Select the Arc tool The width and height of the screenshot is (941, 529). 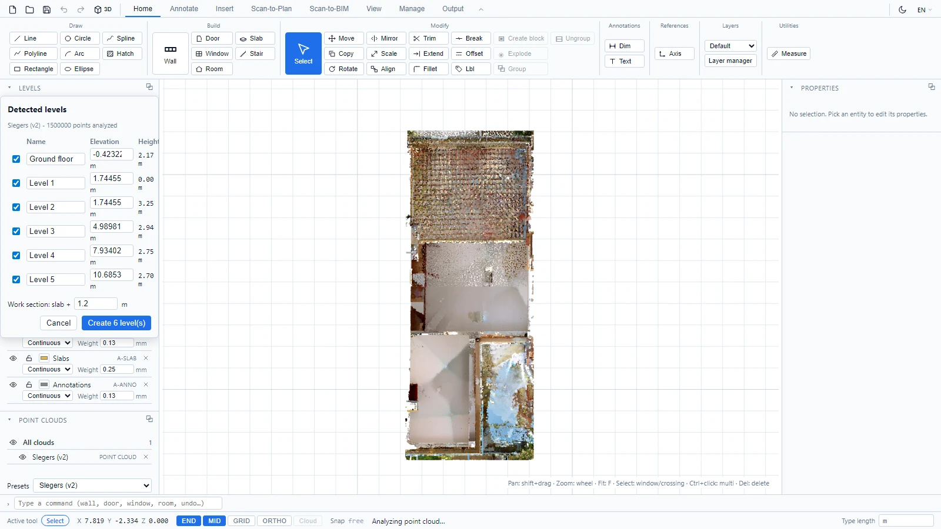coord(80,53)
